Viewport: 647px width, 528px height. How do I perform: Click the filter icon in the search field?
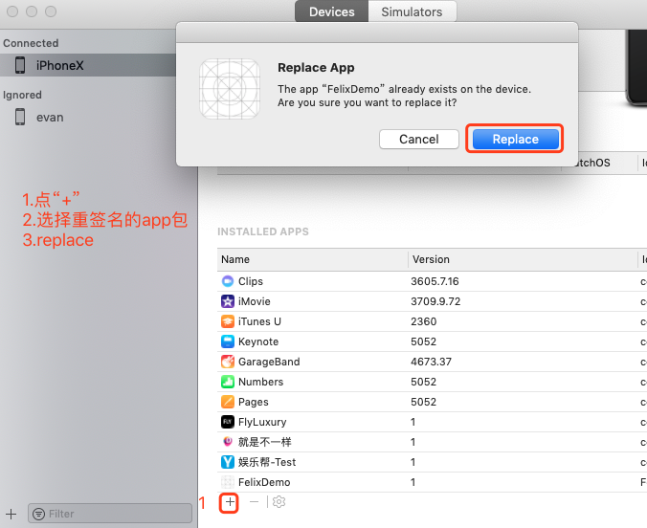tap(39, 514)
